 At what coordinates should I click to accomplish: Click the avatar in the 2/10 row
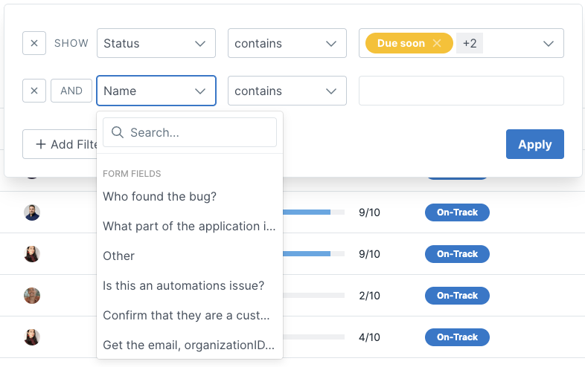[x=32, y=296]
